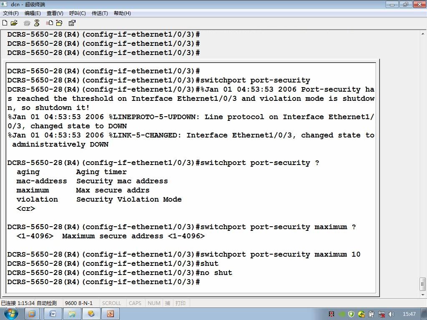The image size is (427, 320).
Task: Click the yellow-green plus tray icon
Action: coord(362,314)
